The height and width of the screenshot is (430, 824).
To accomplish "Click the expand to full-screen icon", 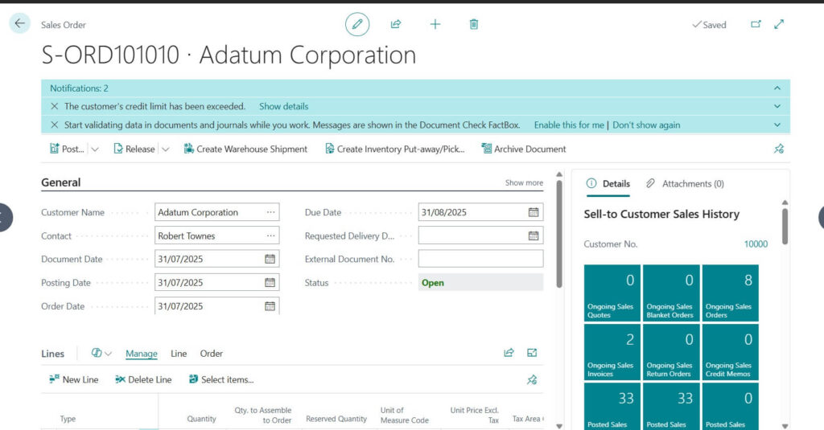I will pos(779,24).
